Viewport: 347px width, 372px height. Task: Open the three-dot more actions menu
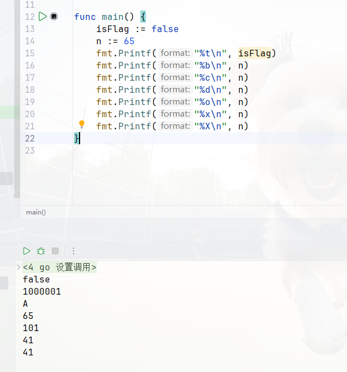73,251
